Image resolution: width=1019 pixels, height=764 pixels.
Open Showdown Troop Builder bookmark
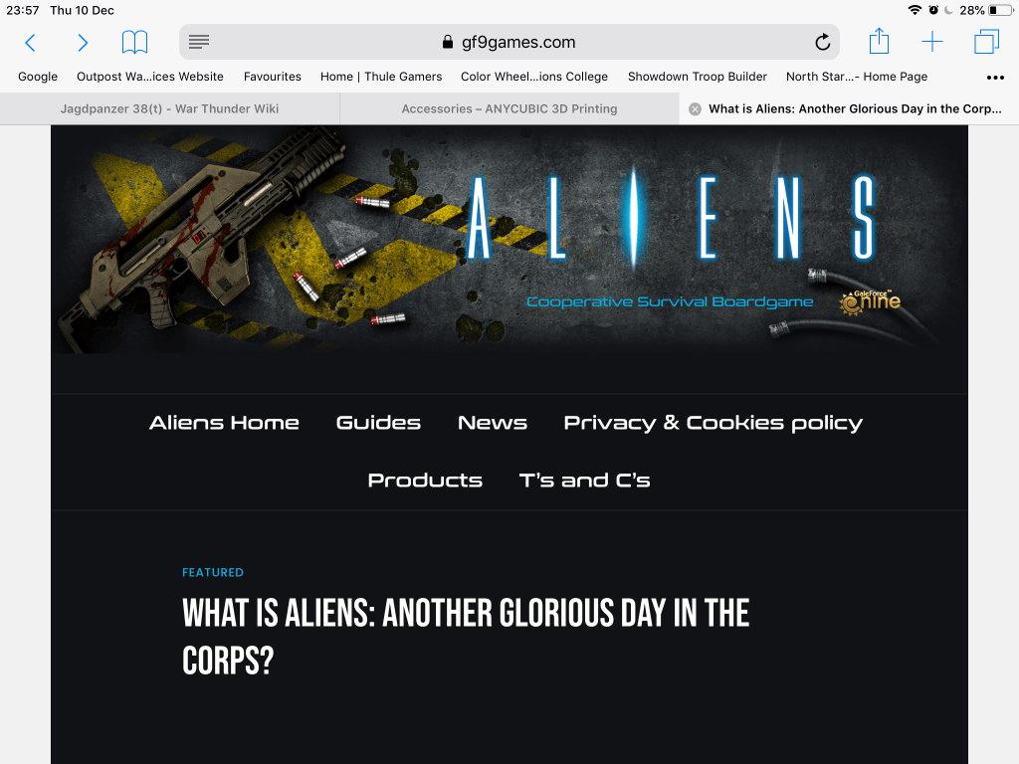point(698,77)
